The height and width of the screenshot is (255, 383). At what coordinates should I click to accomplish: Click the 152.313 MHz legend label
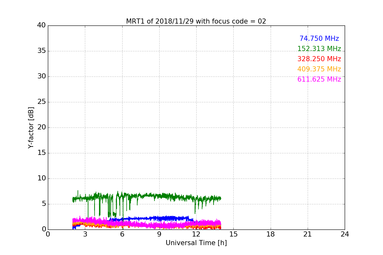coord(319,49)
